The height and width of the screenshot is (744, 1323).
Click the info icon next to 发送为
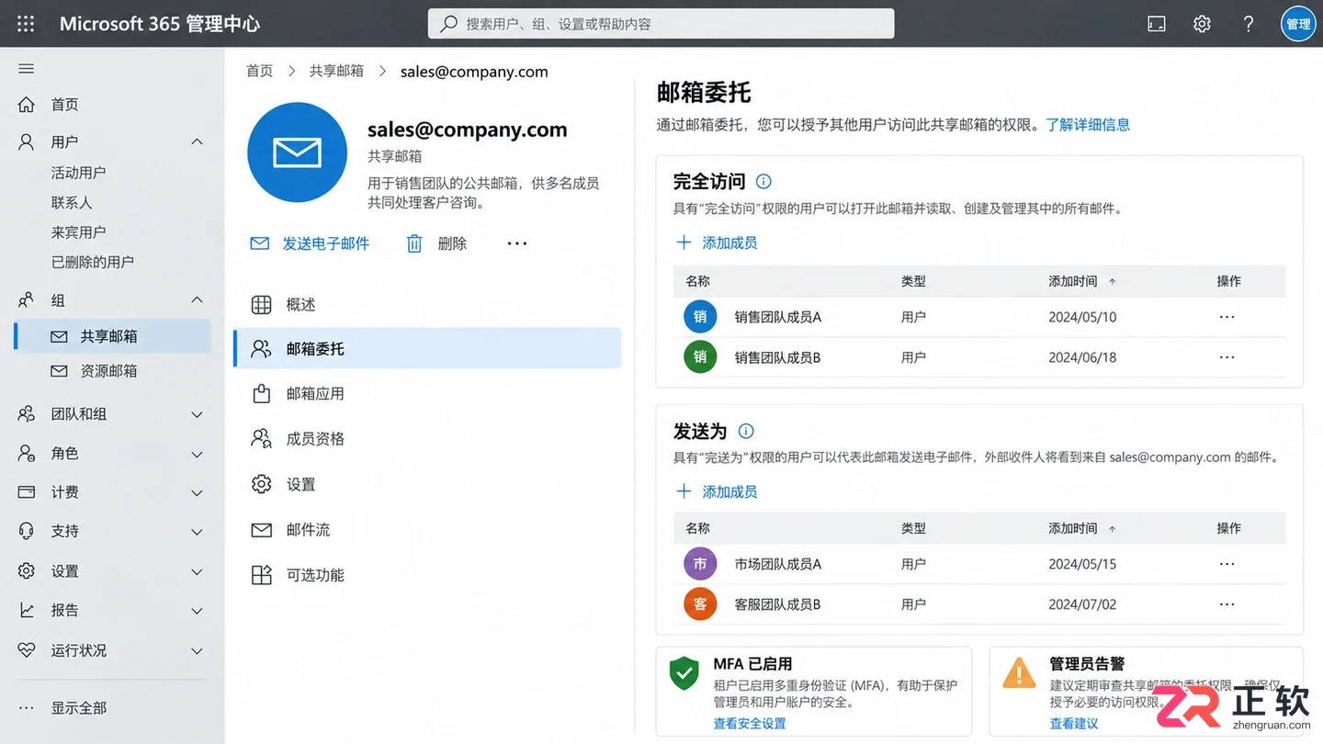[x=746, y=431]
